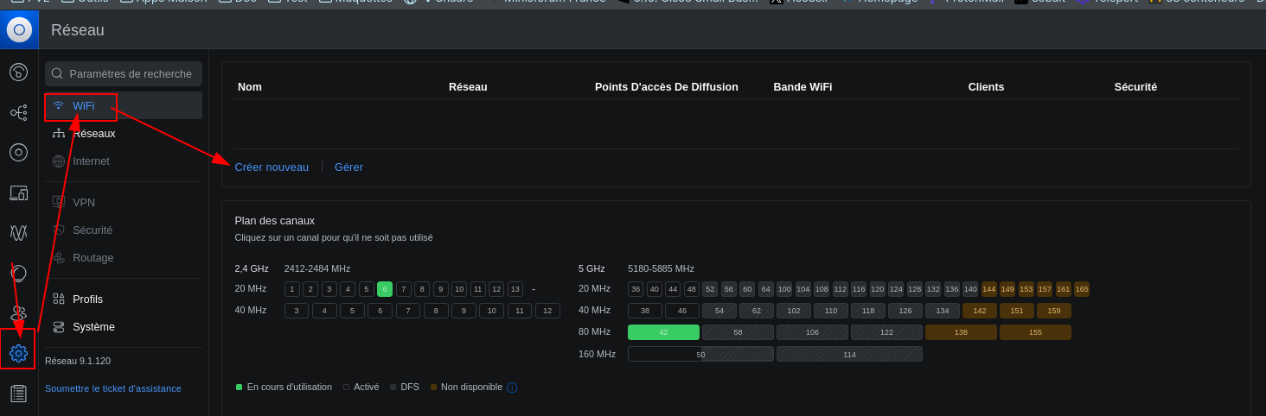Click the Routage icon
1266x416 pixels.
59,258
